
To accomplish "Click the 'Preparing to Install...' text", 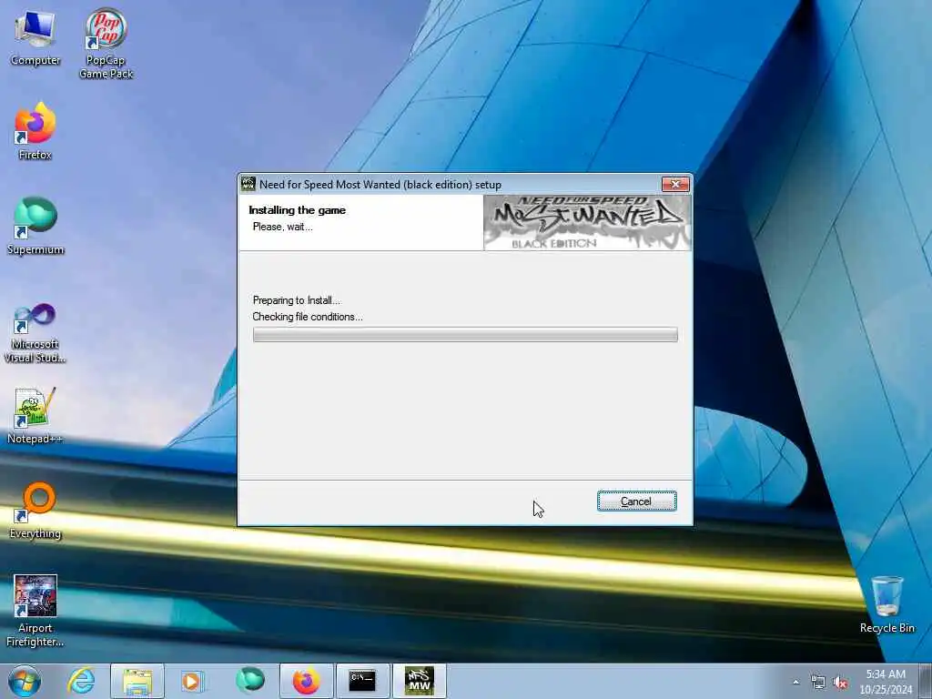I will coord(297,300).
